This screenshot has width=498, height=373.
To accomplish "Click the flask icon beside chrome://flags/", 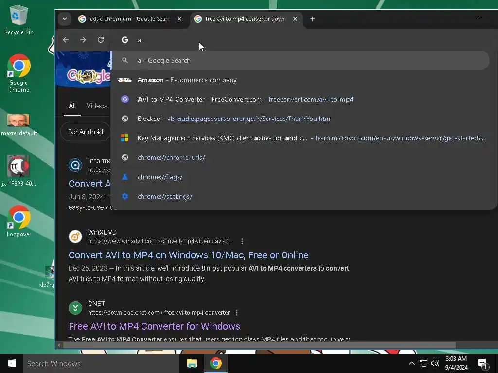I will [125, 177].
